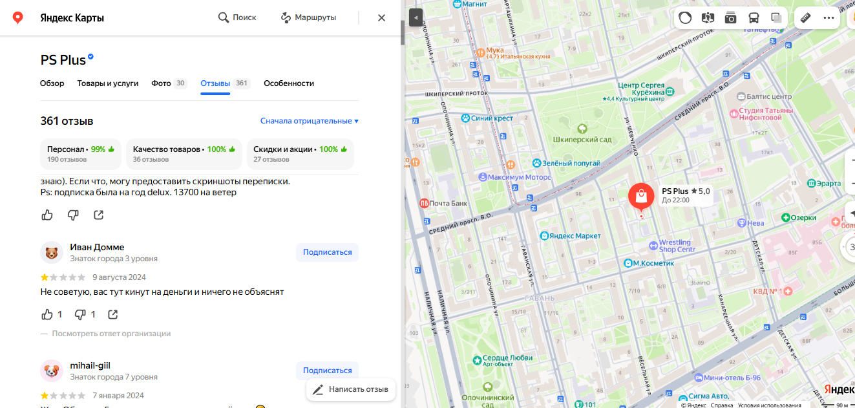The height and width of the screenshot is (408, 855).
Task: Click Шкиперский сад park marker
Action: (x=582, y=129)
